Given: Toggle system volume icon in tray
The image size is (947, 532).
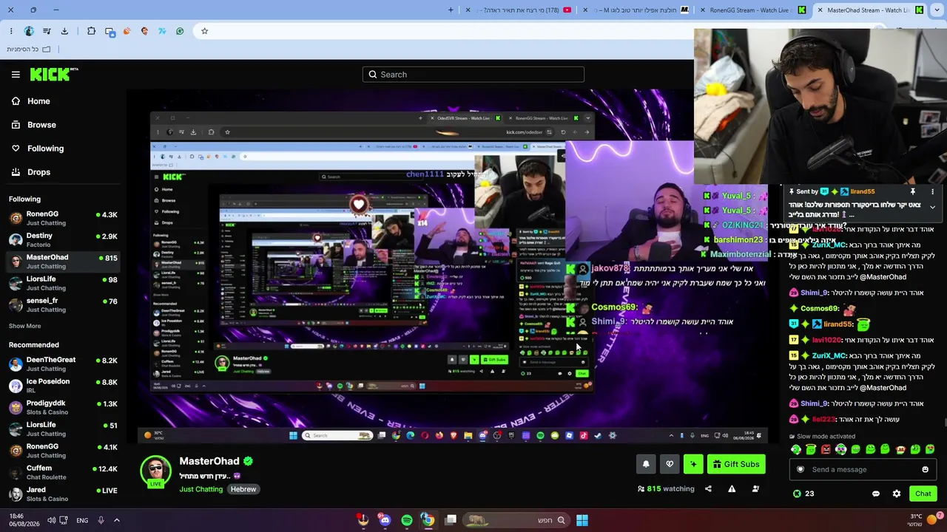Looking at the screenshot, I should pyautogui.click(x=51, y=520).
